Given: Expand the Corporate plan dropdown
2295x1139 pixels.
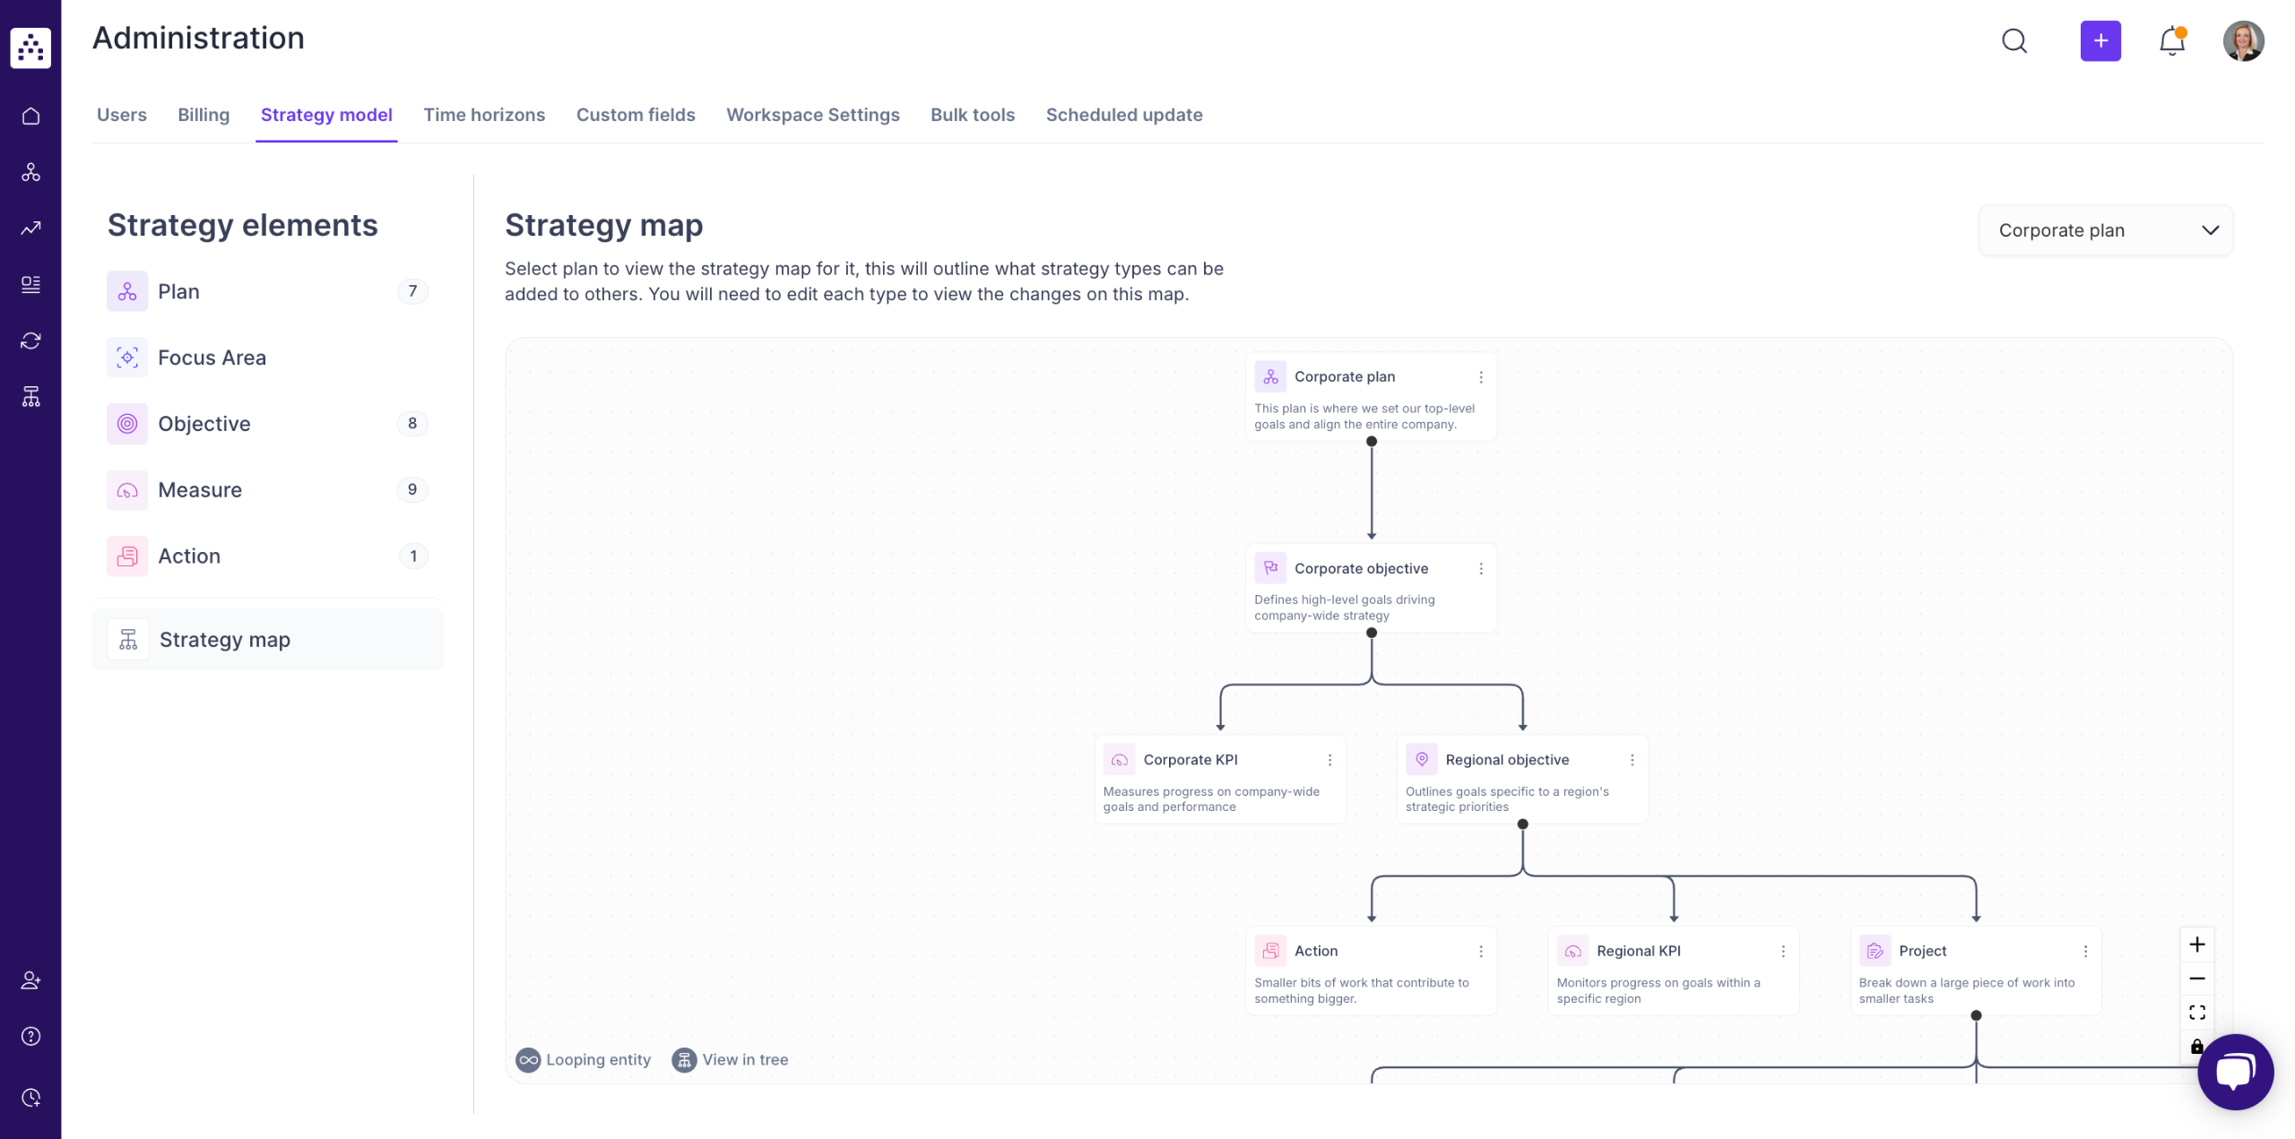Looking at the screenshot, I should click(x=2105, y=230).
